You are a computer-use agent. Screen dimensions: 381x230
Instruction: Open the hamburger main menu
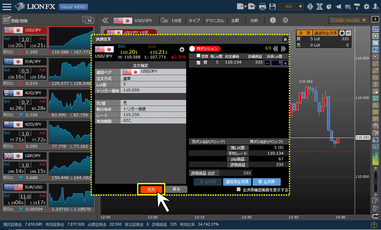[6, 6]
